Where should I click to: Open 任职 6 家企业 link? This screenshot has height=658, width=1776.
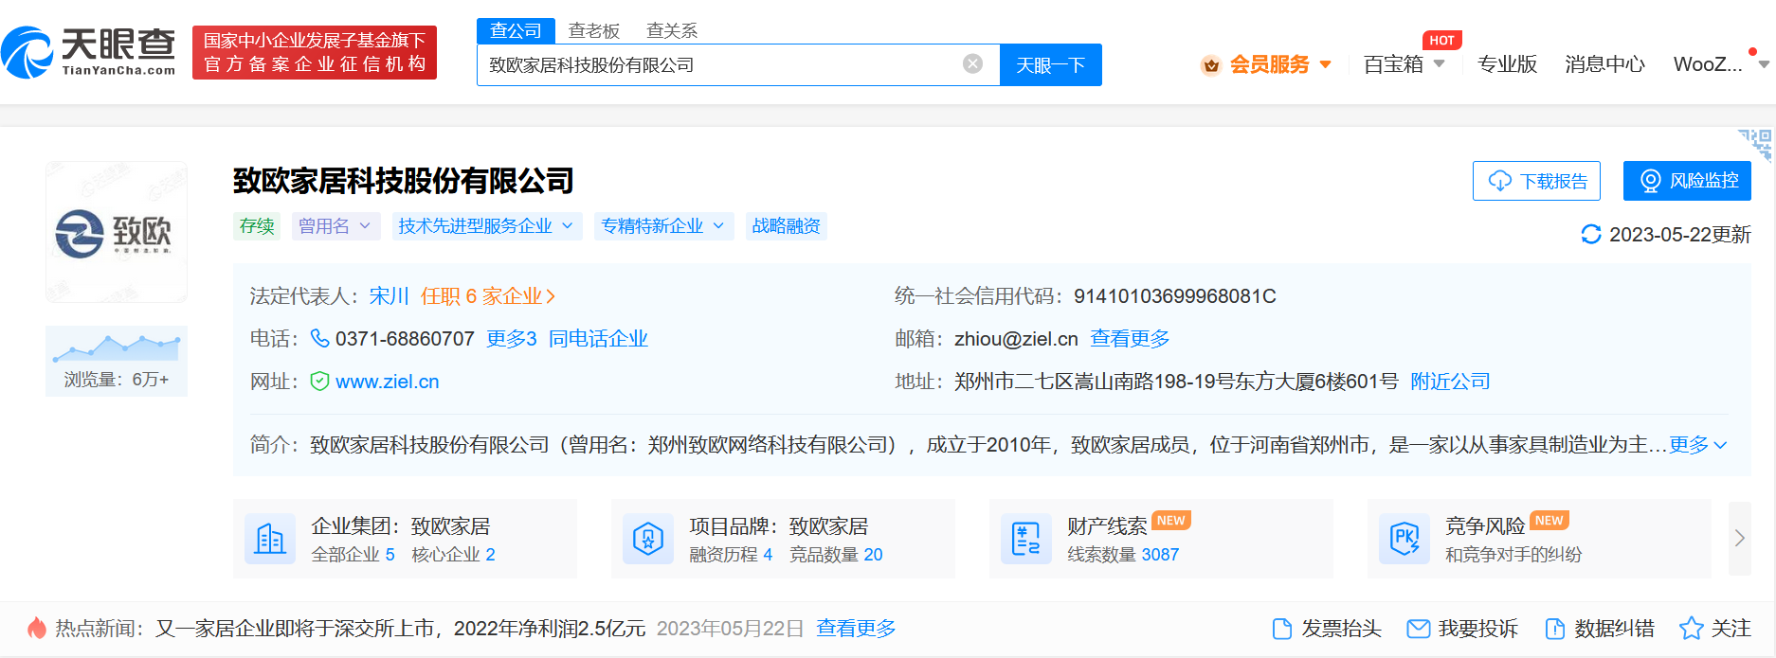tap(487, 296)
